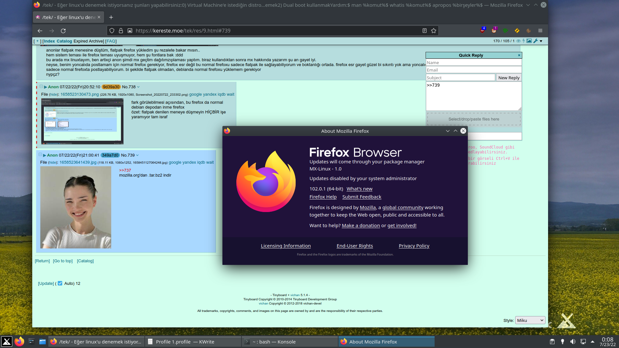Open the Privacy Policy link
The height and width of the screenshot is (348, 619).
point(414,246)
